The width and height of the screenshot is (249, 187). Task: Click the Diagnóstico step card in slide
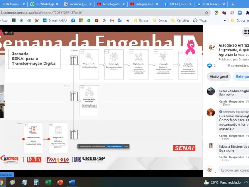[x=58, y=138]
